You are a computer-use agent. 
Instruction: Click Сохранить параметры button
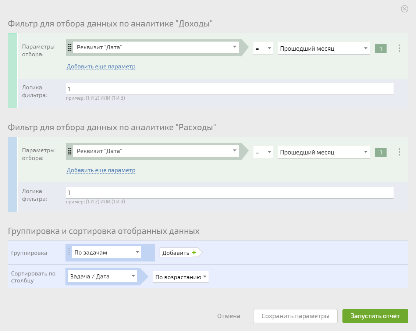pyautogui.click(x=295, y=316)
